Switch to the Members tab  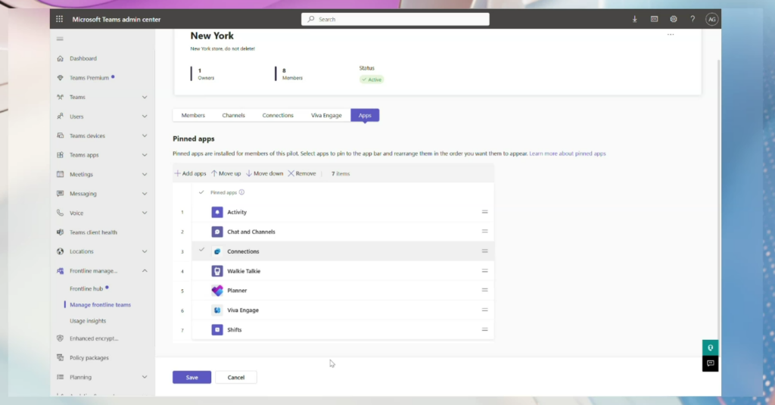click(193, 115)
